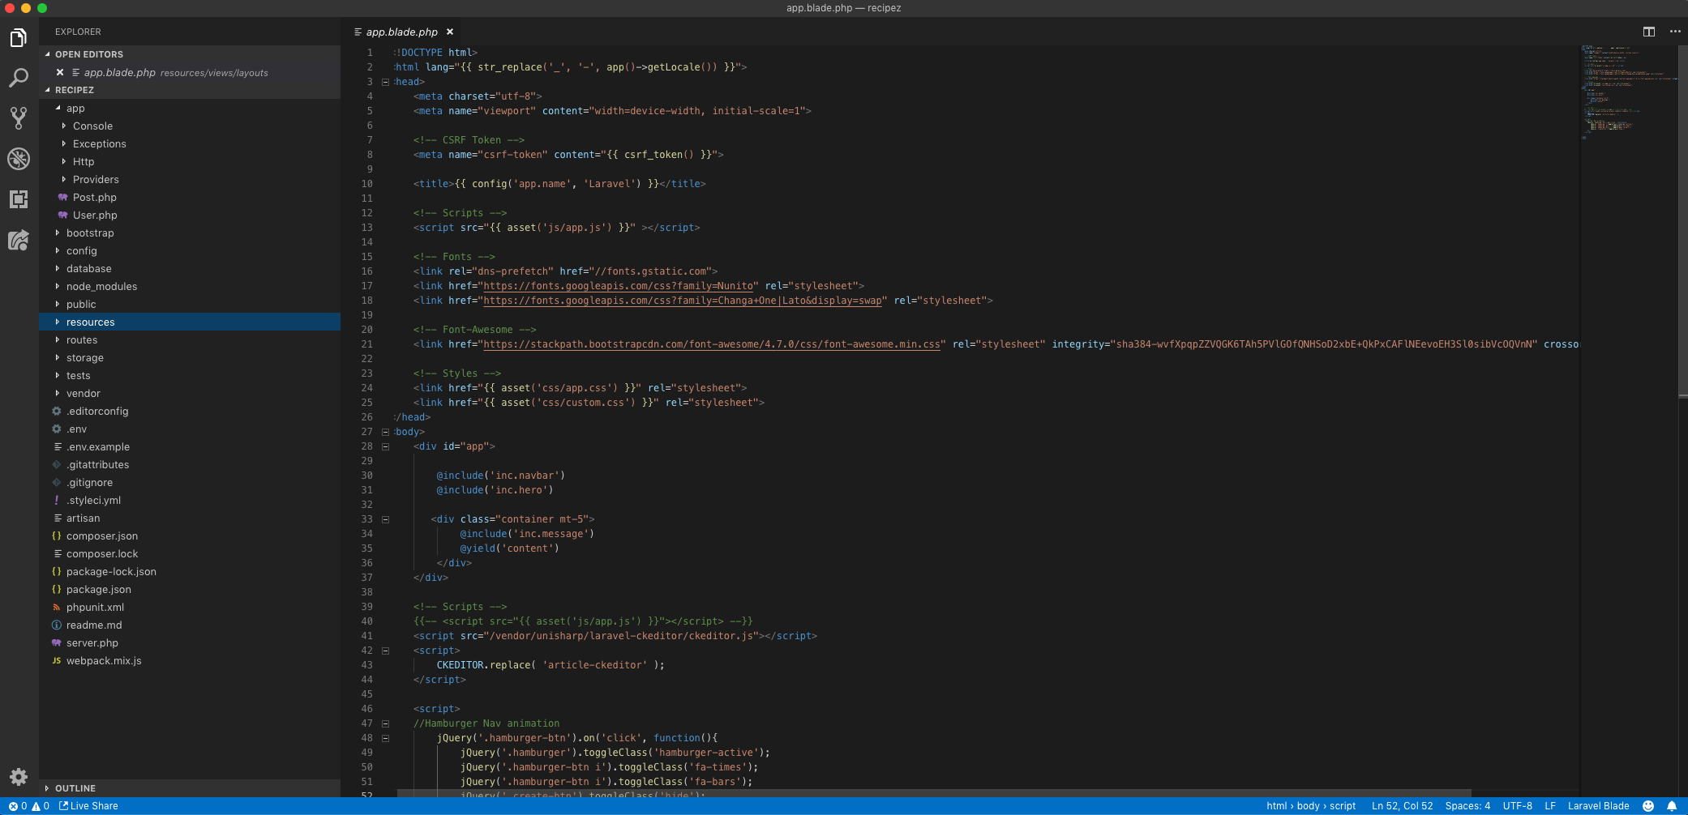Expand the node_modules folder
This screenshot has height=815, width=1688.
pyautogui.click(x=190, y=286)
